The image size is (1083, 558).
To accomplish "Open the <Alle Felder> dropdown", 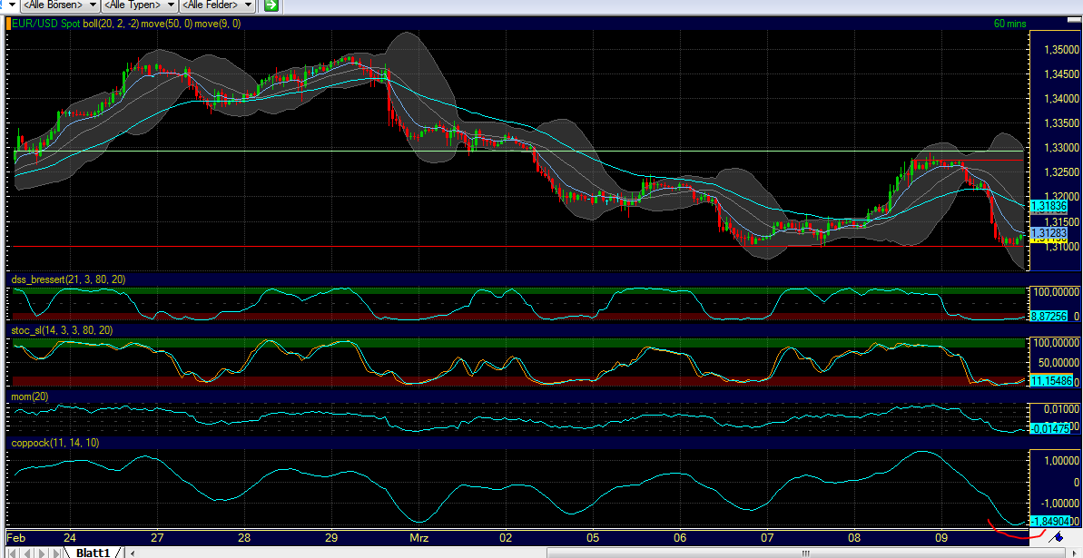I will (216, 5).
